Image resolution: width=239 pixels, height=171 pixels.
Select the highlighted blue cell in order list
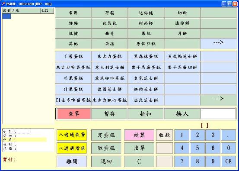tap(6, 16)
